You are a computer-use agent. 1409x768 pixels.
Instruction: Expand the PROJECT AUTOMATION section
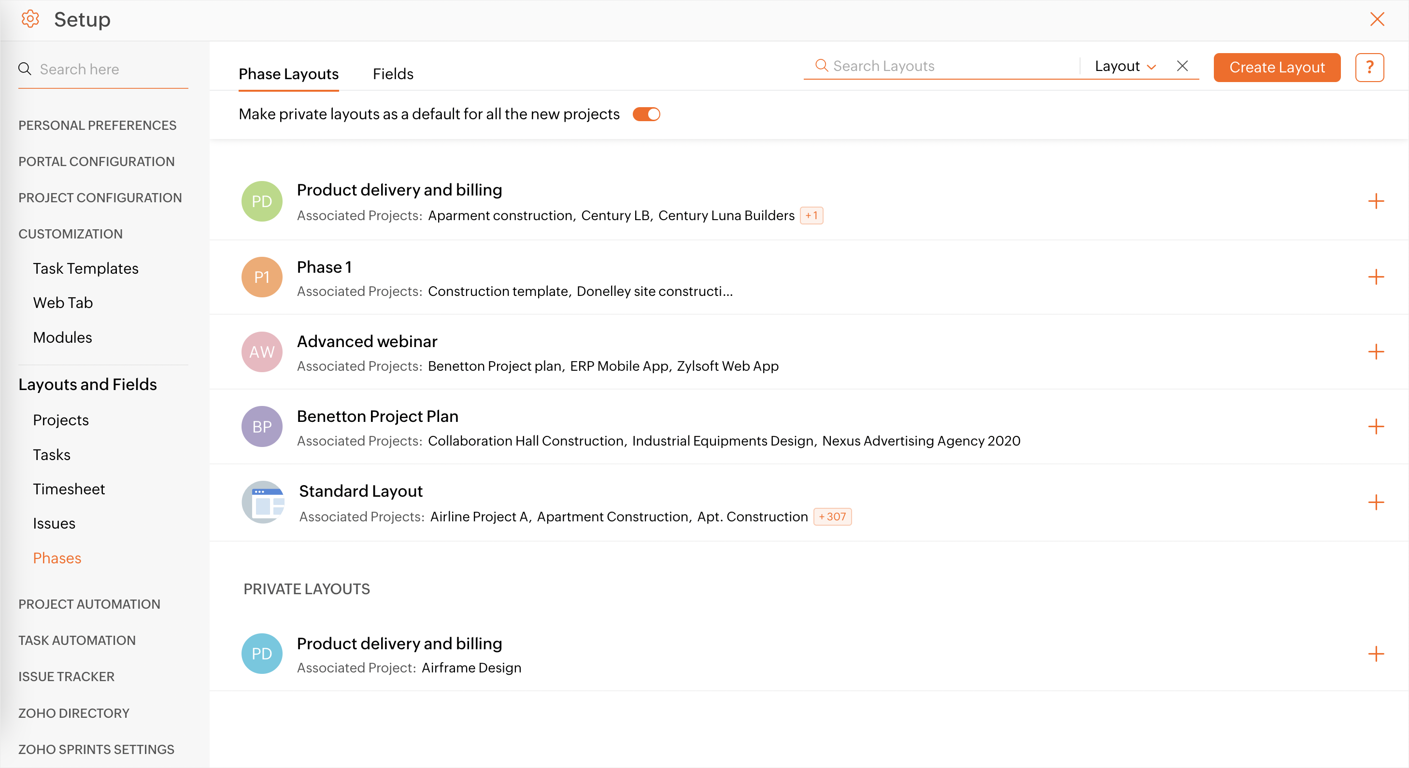click(89, 604)
